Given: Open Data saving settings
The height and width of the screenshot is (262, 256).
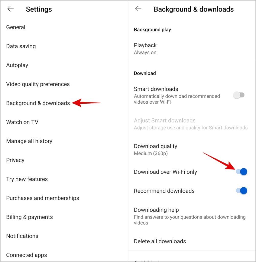Looking at the screenshot, I should tap(64, 46).
